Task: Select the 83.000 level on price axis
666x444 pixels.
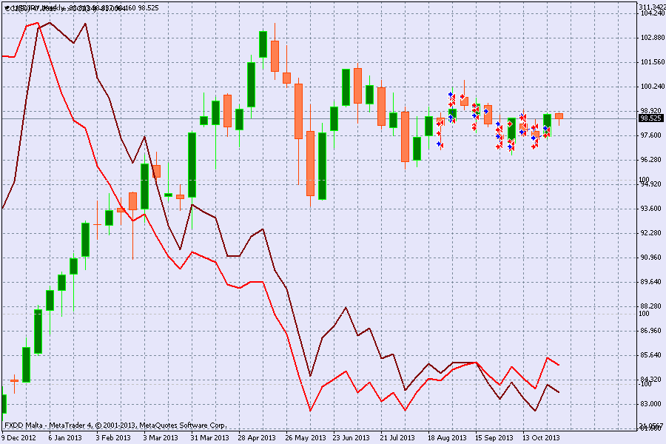Action: [650, 404]
